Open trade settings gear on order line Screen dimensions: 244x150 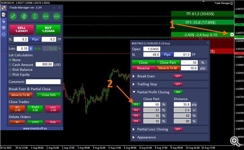(232, 34)
